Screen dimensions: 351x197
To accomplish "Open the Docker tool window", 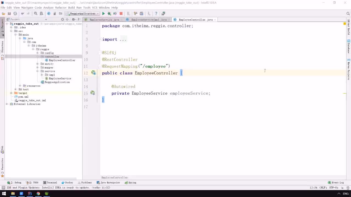I will 67,182.
